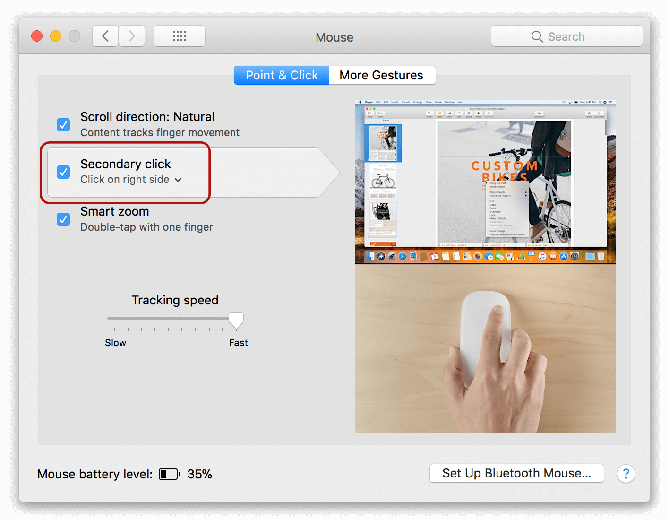Screen dimensions: 669x520
Task: Click the mouse battery level icon
Action: pos(169,474)
